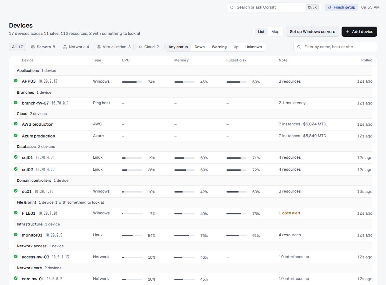Click sql02 green status icon
Screen dimensions: 386x285
[x=16, y=169]
